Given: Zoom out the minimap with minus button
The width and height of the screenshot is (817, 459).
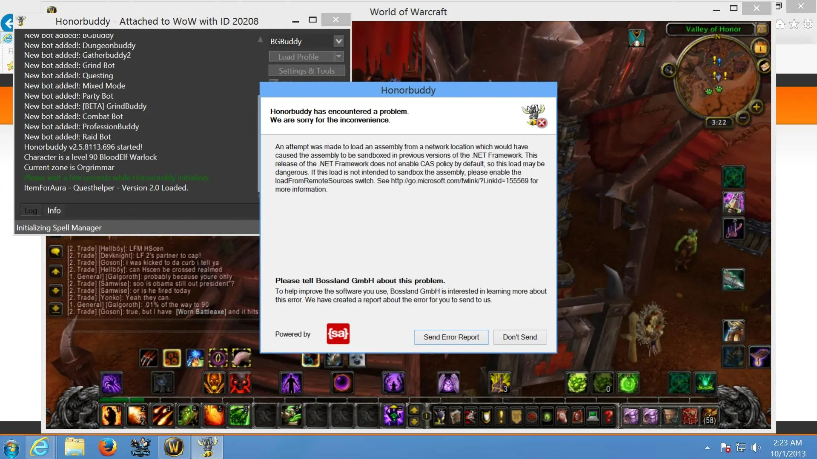Looking at the screenshot, I should (743, 117).
